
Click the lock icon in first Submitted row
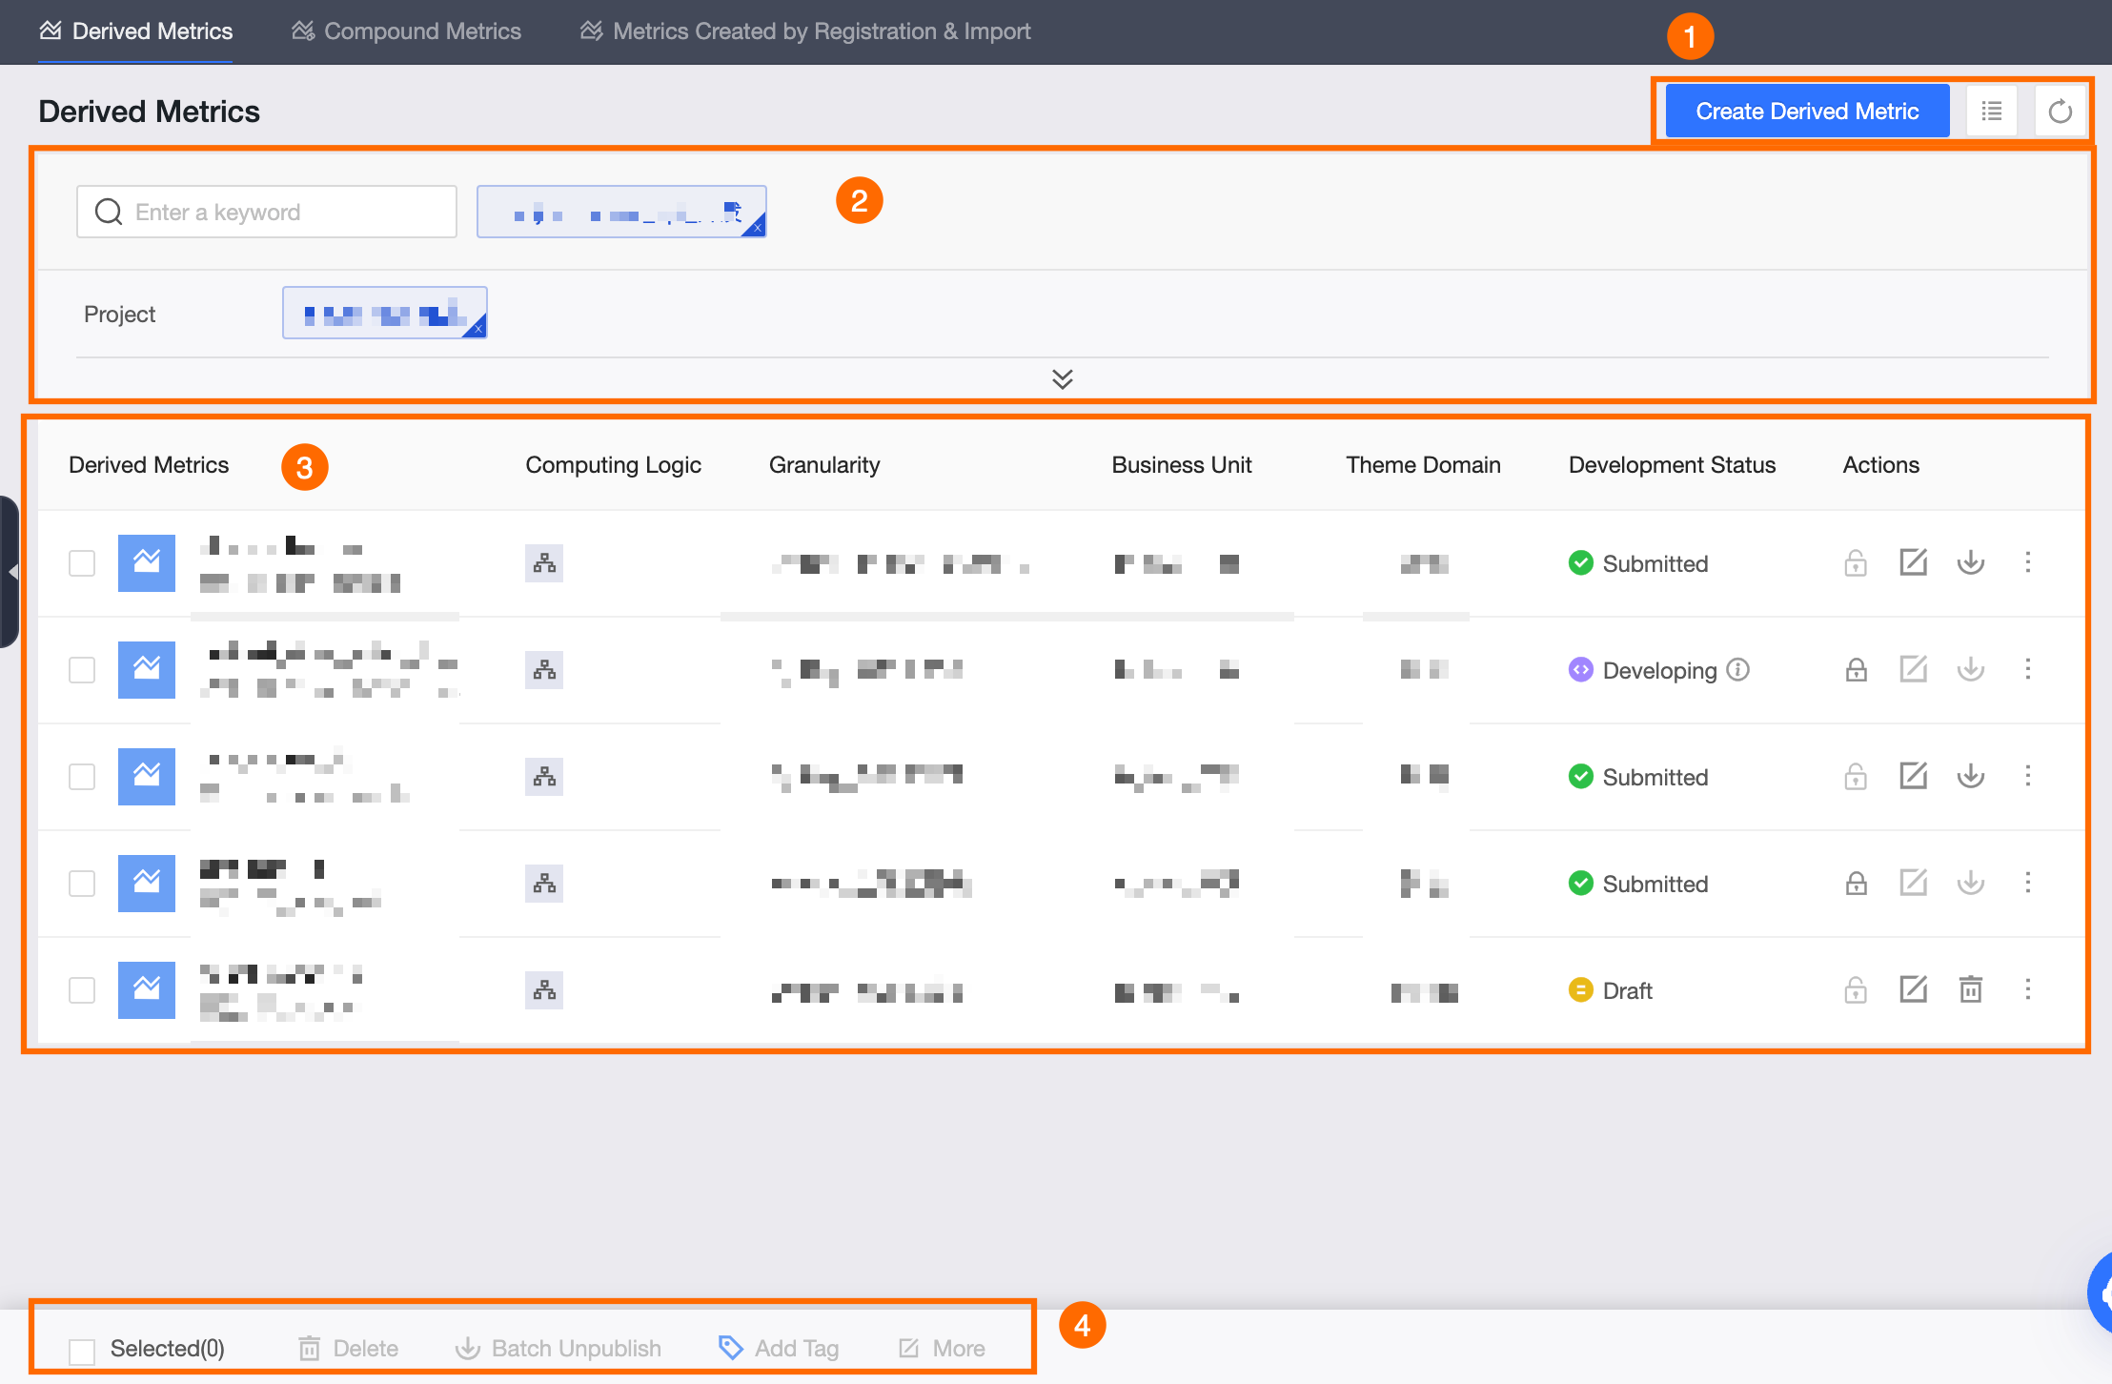pyautogui.click(x=1856, y=563)
